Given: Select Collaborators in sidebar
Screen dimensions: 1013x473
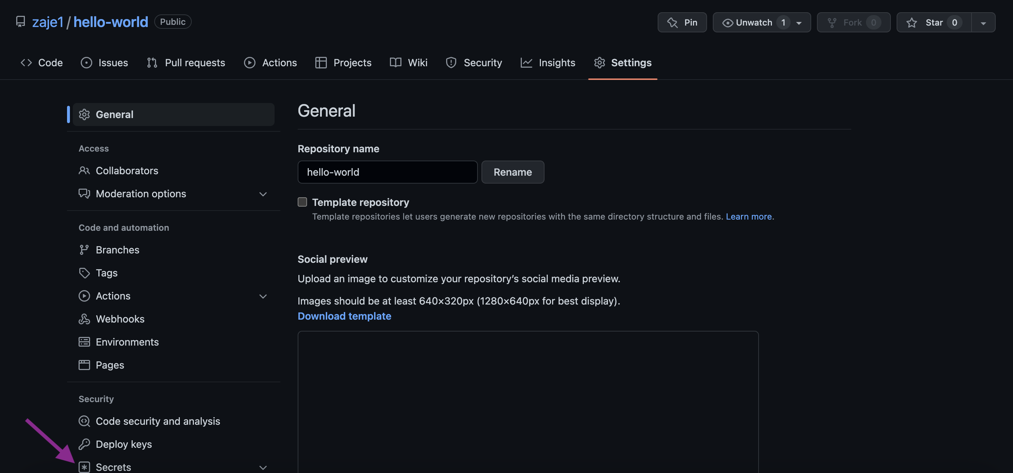Looking at the screenshot, I should pos(173,171).
